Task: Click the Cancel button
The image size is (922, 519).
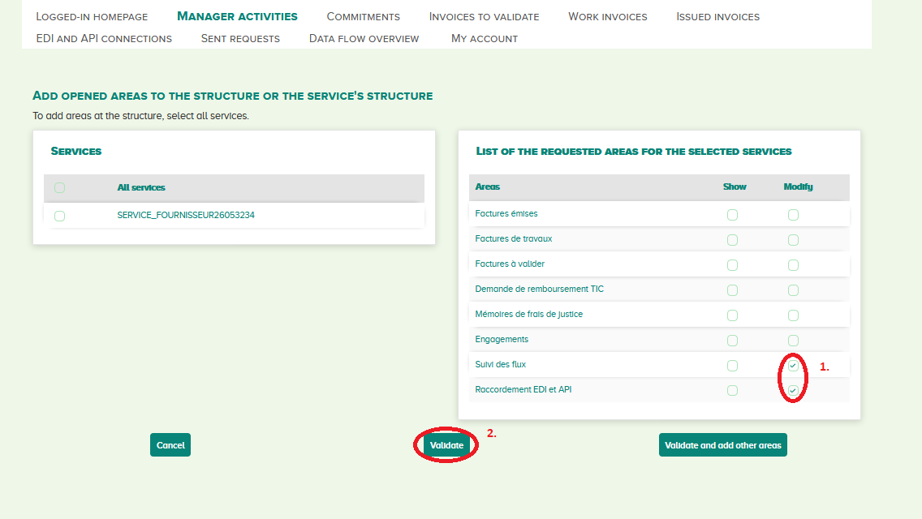Action: [x=170, y=445]
